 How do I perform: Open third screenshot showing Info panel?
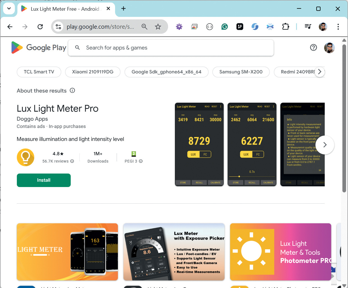coord(303,145)
